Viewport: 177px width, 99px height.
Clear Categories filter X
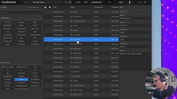click(x=41, y=18)
